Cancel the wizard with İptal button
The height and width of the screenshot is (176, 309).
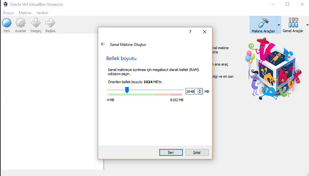197,152
